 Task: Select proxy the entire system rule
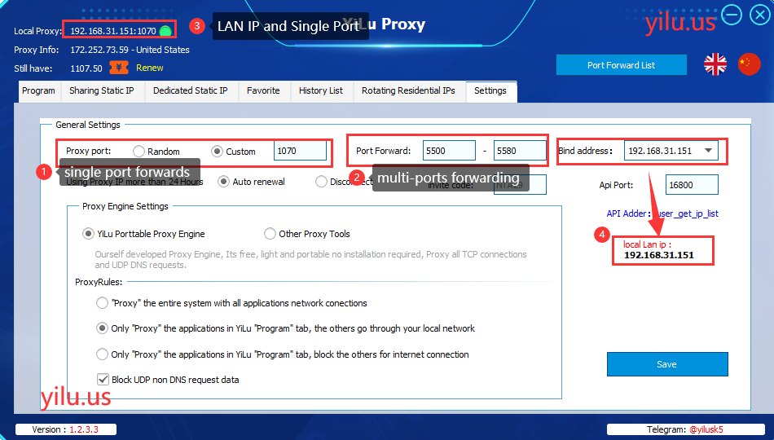[x=102, y=303]
